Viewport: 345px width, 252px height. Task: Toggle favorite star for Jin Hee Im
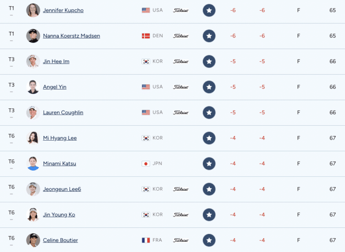[x=209, y=61]
